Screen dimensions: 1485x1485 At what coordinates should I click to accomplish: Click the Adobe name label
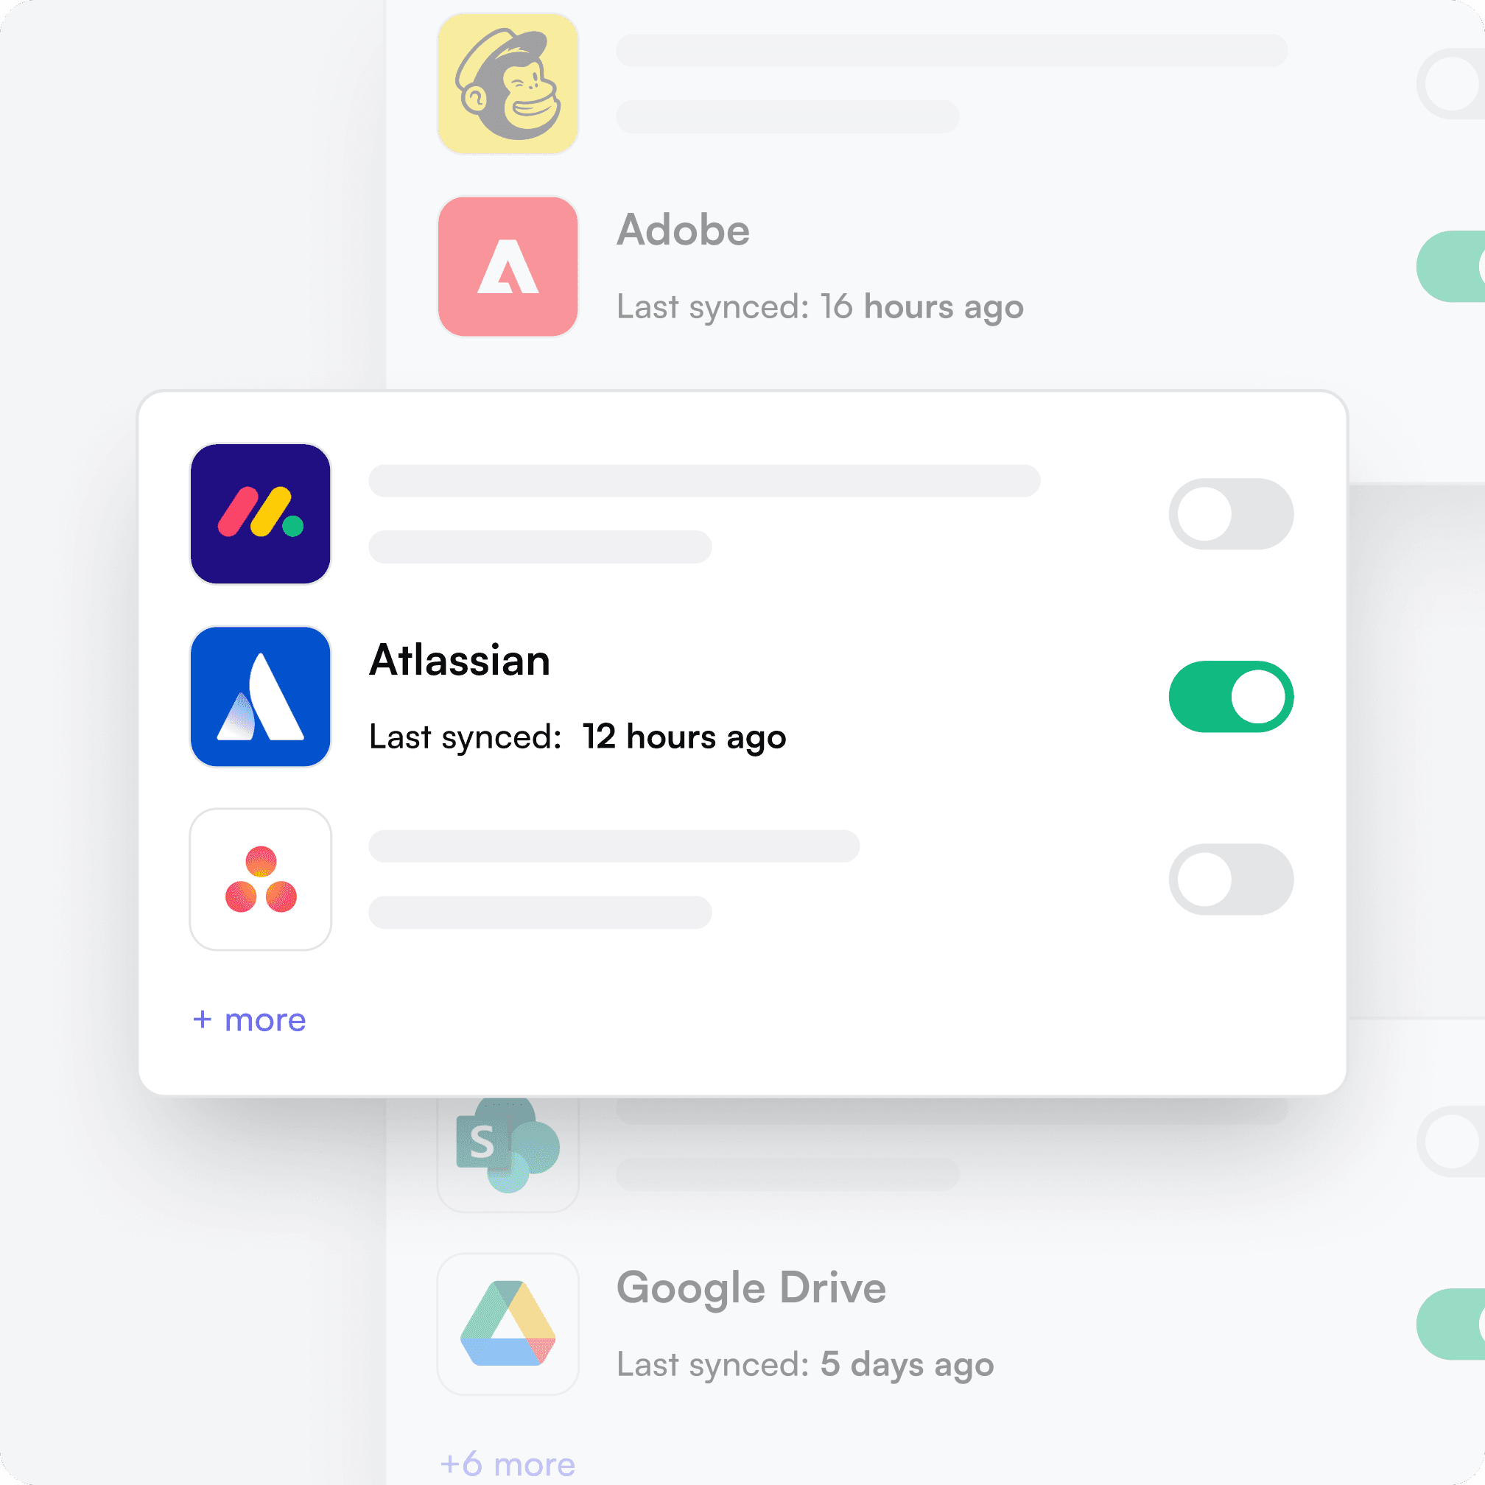(683, 230)
